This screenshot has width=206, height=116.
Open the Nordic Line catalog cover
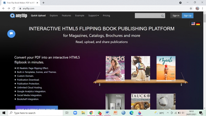click(115, 102)
